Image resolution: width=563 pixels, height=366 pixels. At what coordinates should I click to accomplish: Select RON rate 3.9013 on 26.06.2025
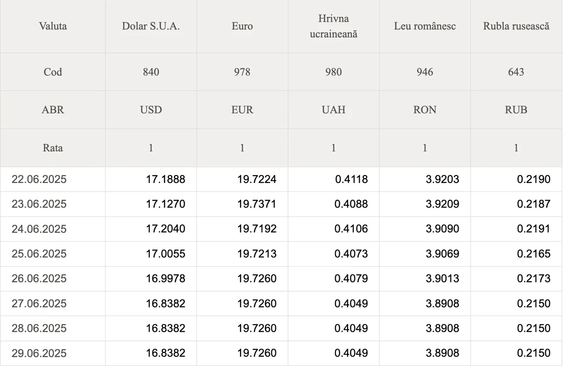click(x=442, y=278)
